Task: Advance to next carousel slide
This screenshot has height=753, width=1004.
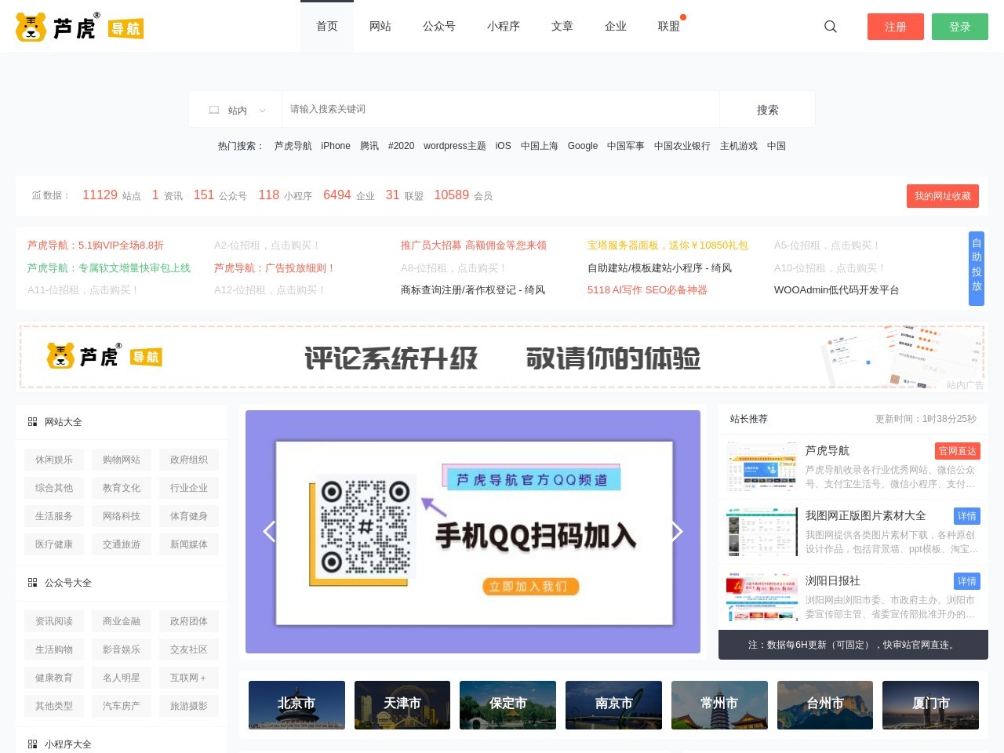Action: [x=677, y=532]
